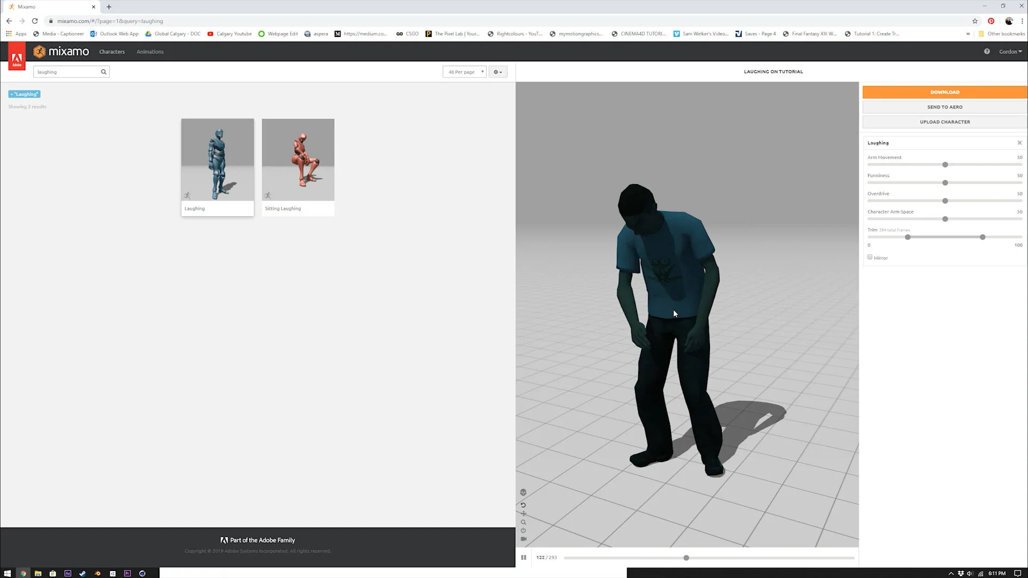Open the Mixamo help question icon
The width and height of the screenshot is (1028, 578).
986,51
